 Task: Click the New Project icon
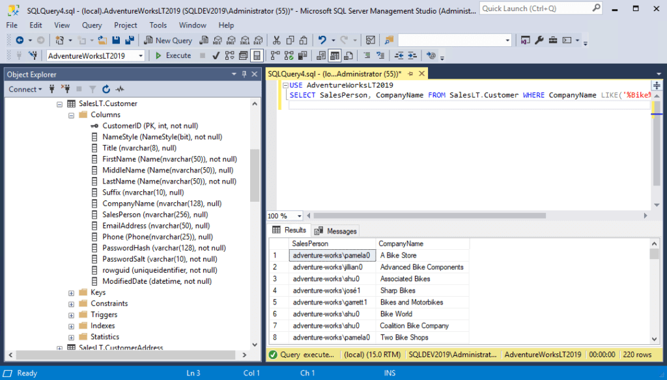(60, 40)
